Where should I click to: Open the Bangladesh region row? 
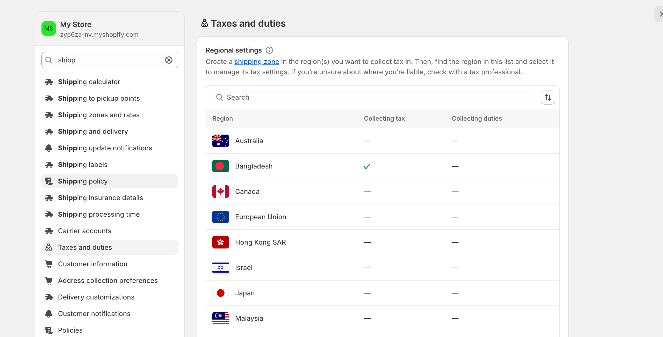coord(383,166)
